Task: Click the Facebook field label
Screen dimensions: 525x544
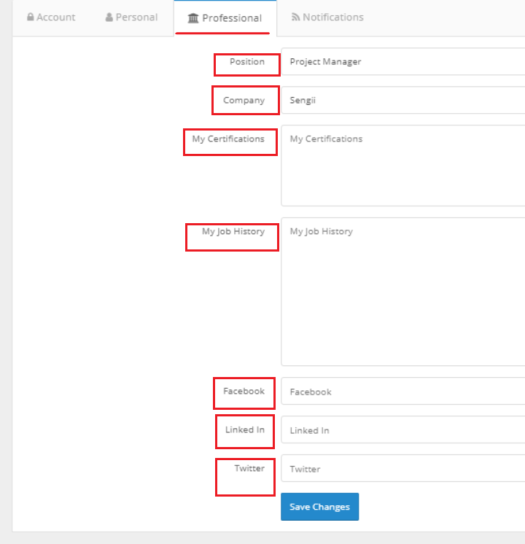Action: click(x=244, y=392)
